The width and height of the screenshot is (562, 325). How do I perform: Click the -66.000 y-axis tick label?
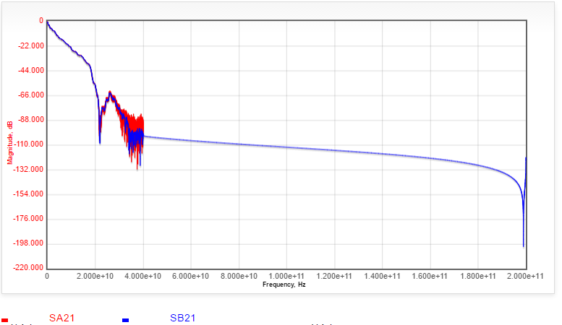pyautogui.click(x=30, y=95)
